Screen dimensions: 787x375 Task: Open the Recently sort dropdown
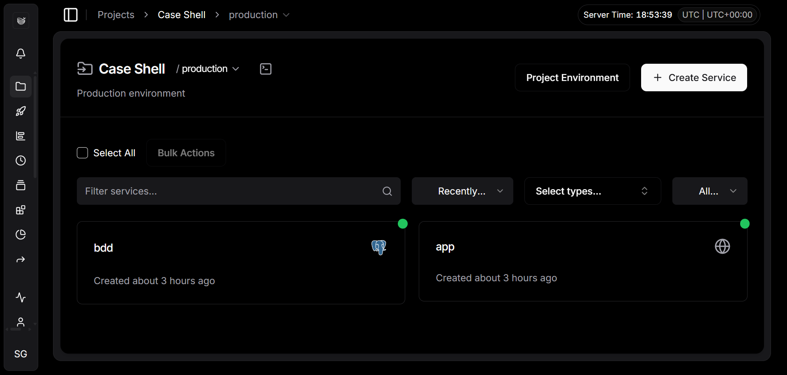point(462,191)
